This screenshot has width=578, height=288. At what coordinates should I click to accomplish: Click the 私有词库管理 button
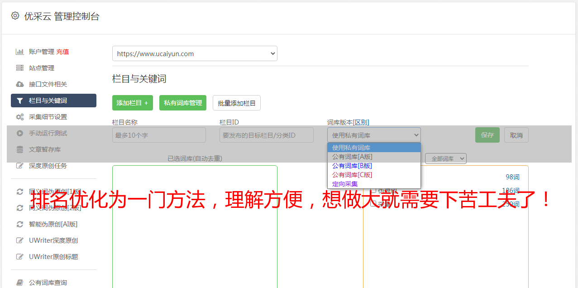tap(183, 103)
